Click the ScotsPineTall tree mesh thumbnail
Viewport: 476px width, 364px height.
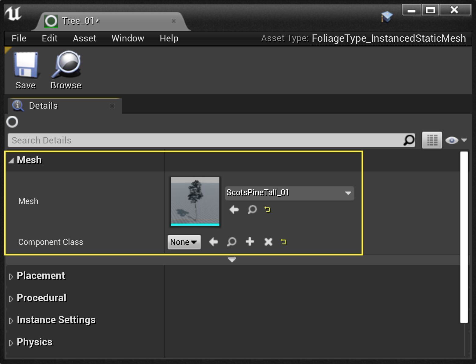point(195,201)
